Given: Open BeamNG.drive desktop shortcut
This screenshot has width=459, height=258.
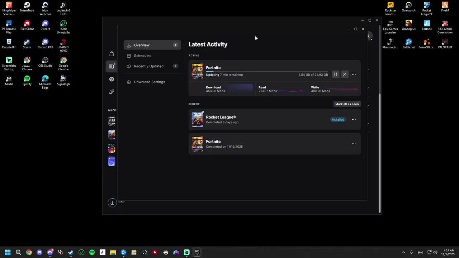Looking at the screenshot, I should (427, 44).
